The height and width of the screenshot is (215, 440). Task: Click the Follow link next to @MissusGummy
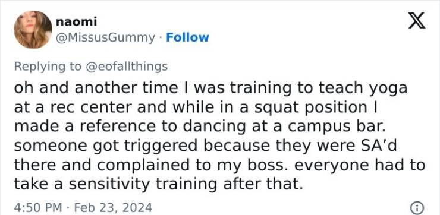point(187,37)
